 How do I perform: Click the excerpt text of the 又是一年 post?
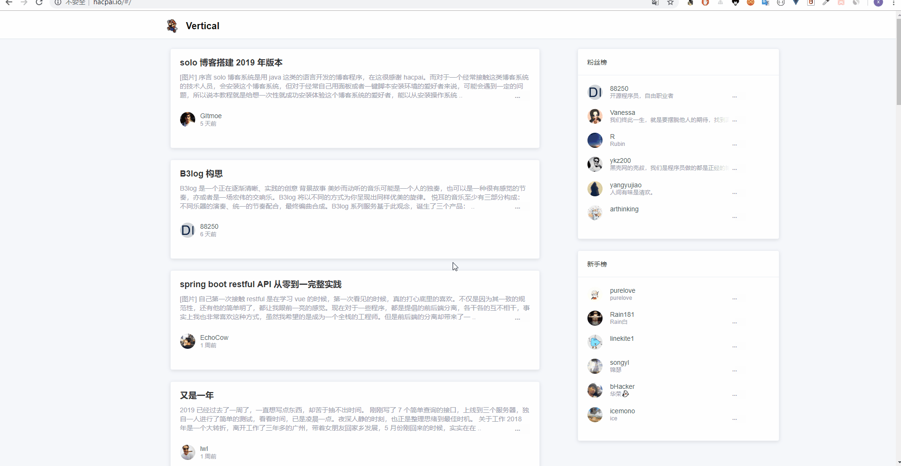354,419
